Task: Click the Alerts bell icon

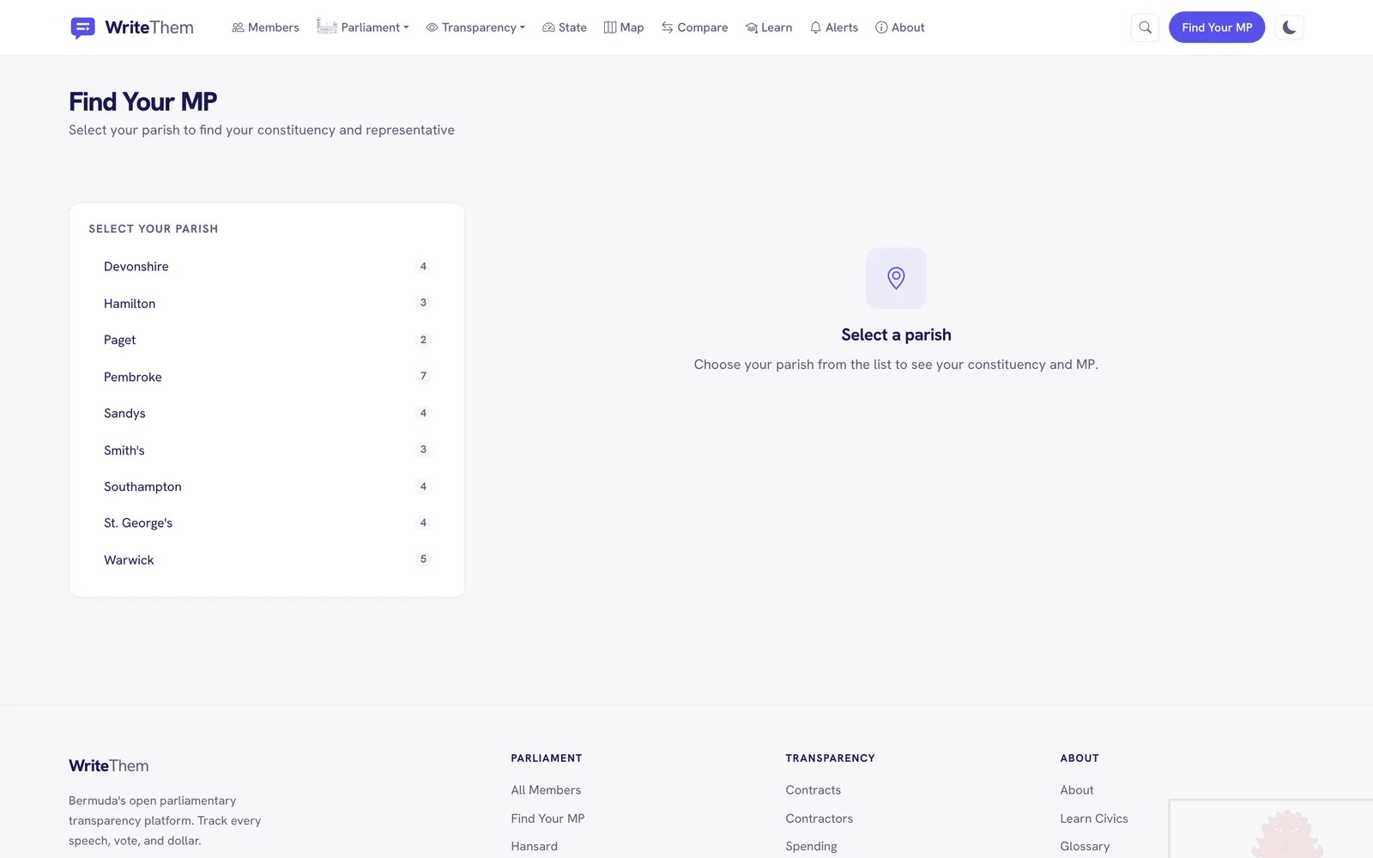Action: click(815, 27)
